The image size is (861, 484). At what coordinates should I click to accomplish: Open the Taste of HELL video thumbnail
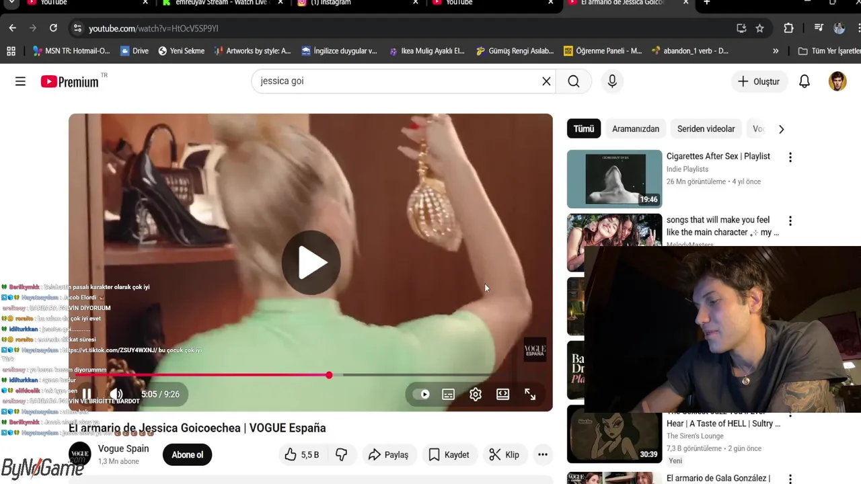pos(615,434)
